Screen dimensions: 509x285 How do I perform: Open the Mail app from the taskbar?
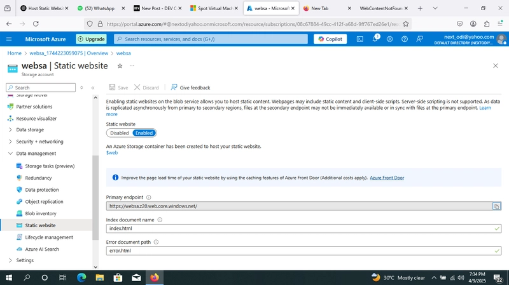click(136, 277)
